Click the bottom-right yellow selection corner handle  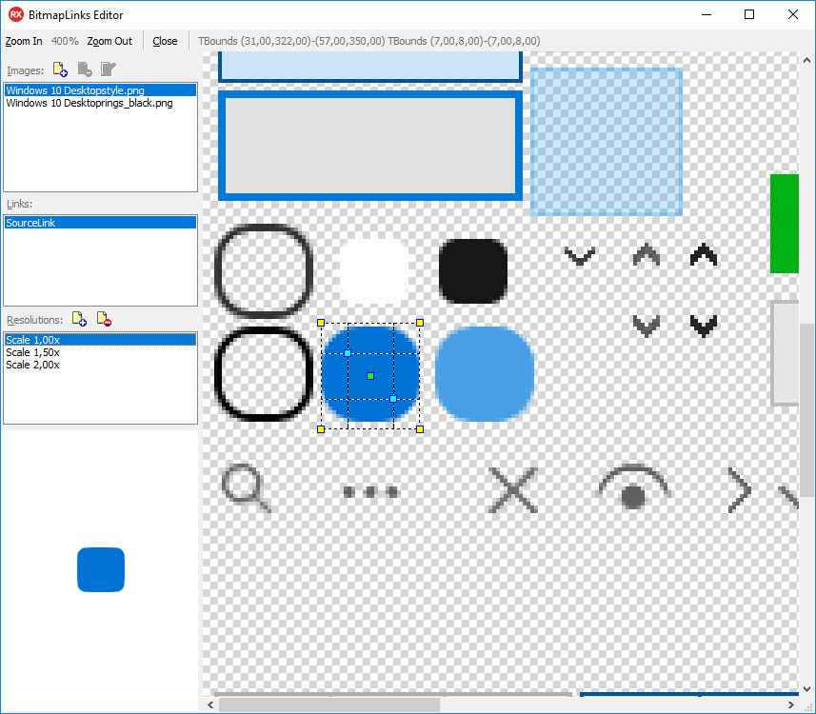tap(420, 429)
